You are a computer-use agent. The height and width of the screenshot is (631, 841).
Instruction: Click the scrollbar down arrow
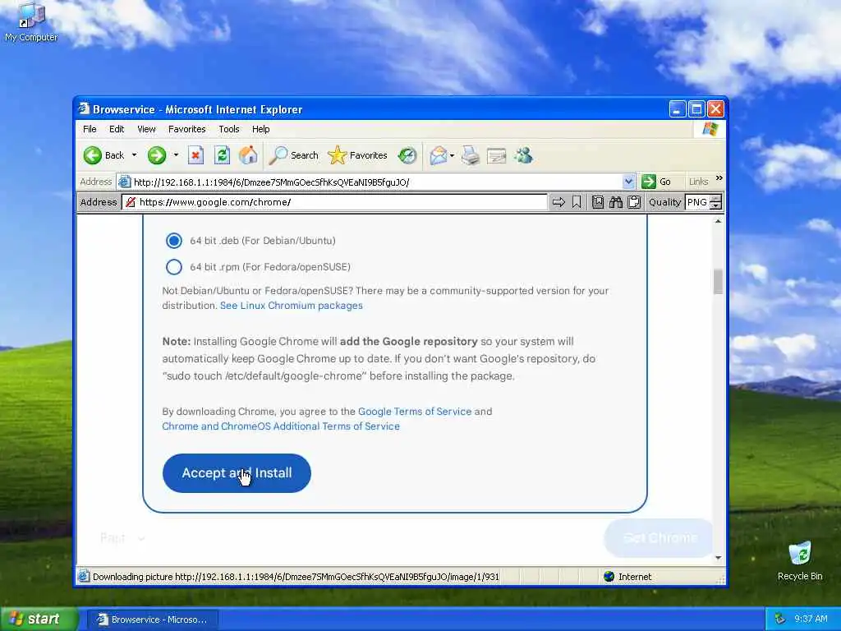point(718,558)
